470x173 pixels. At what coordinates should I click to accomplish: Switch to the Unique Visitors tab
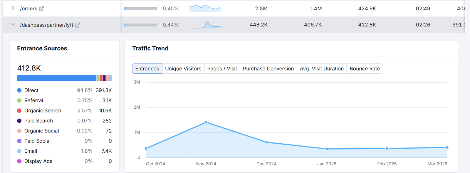pyautogui.click(x=183, y=69)
